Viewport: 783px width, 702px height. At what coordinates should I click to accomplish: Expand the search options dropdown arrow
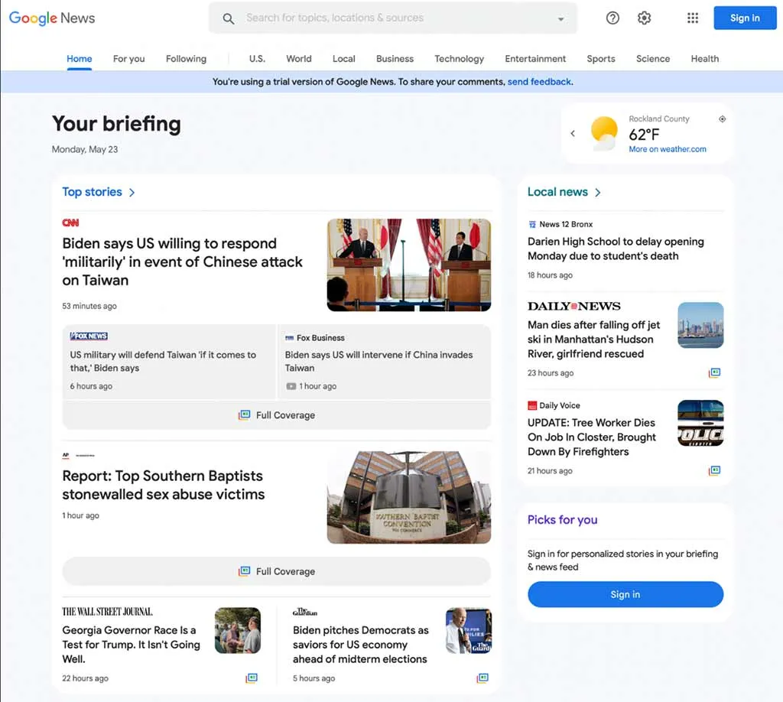click(x=561, y=19)
